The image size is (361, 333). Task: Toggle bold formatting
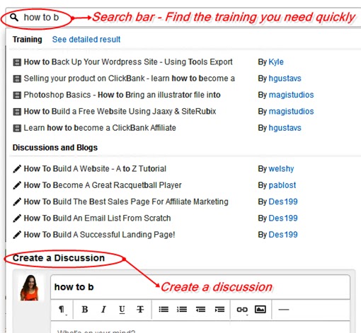tap(85, 310)
